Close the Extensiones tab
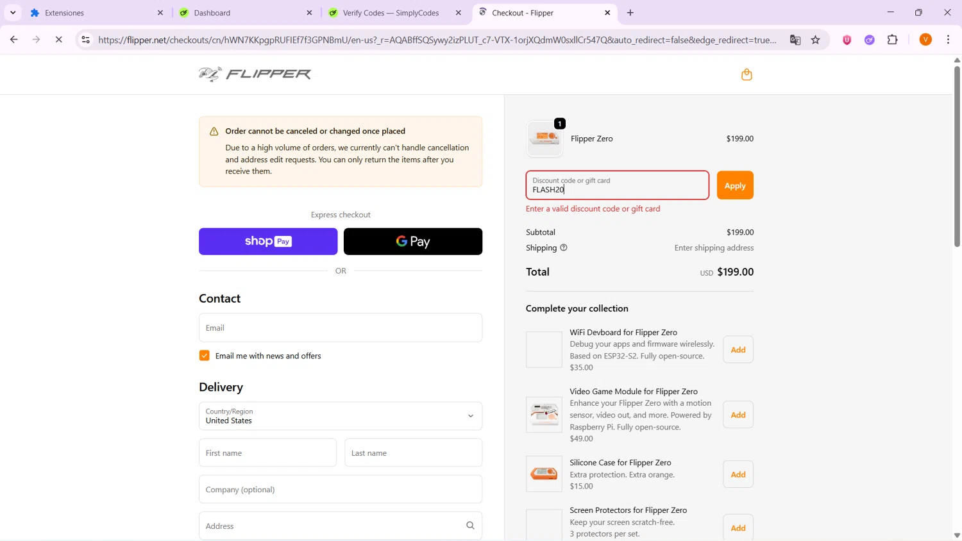The image size is (962, 541). pyautogui.click(x=160, y=13)
